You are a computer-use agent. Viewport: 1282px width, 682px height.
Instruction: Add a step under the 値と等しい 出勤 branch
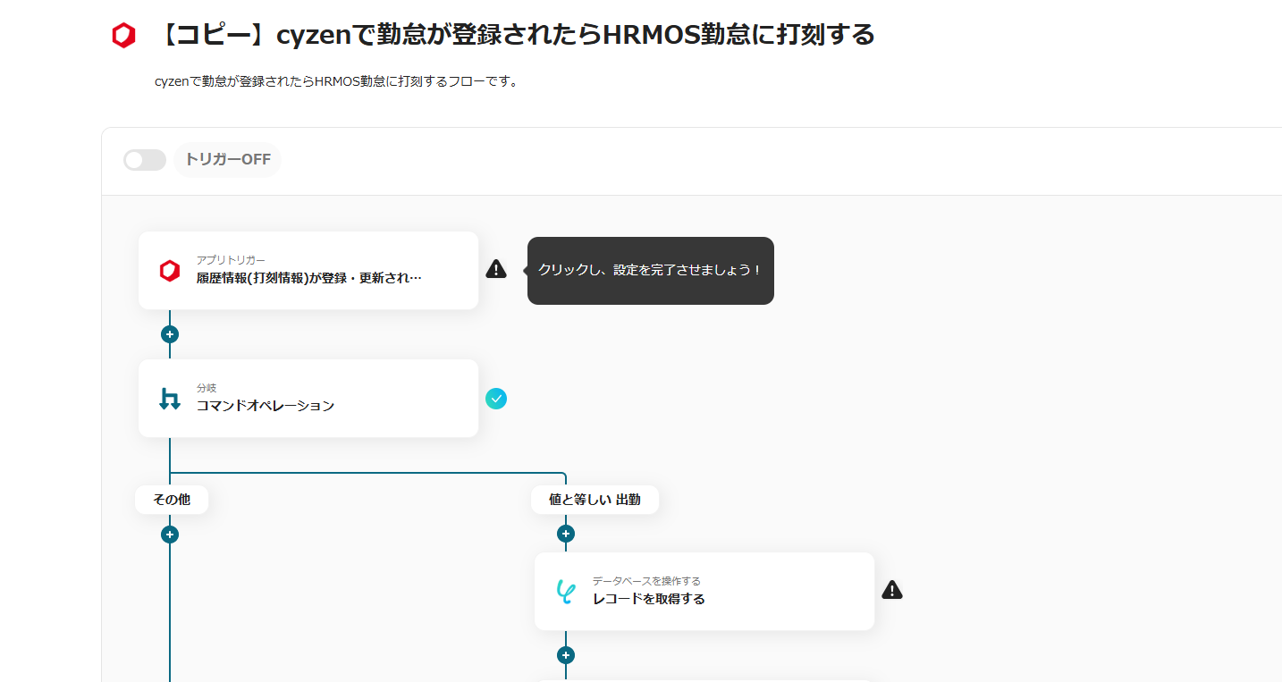[x=565, y=534]
